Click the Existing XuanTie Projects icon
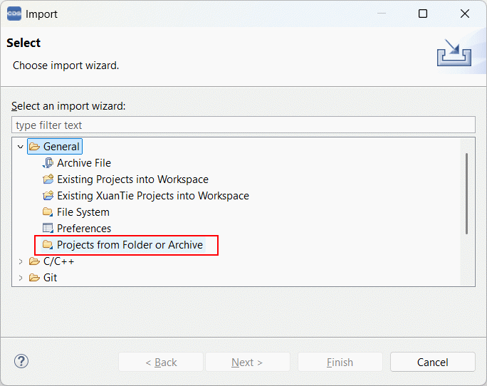Viewport: 487px width, 386px height. 48,196
